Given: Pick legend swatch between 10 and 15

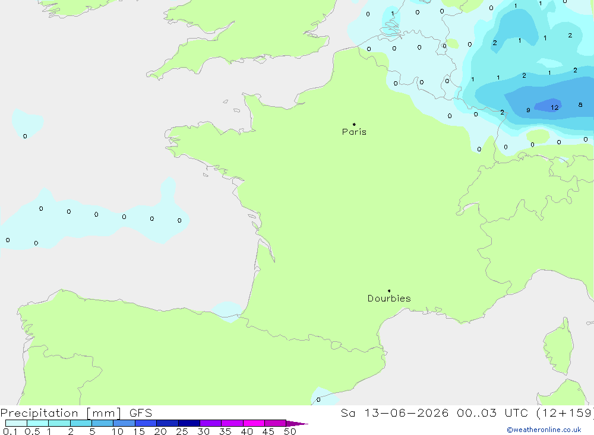Looking at the screenshot, I should [124, 423].
